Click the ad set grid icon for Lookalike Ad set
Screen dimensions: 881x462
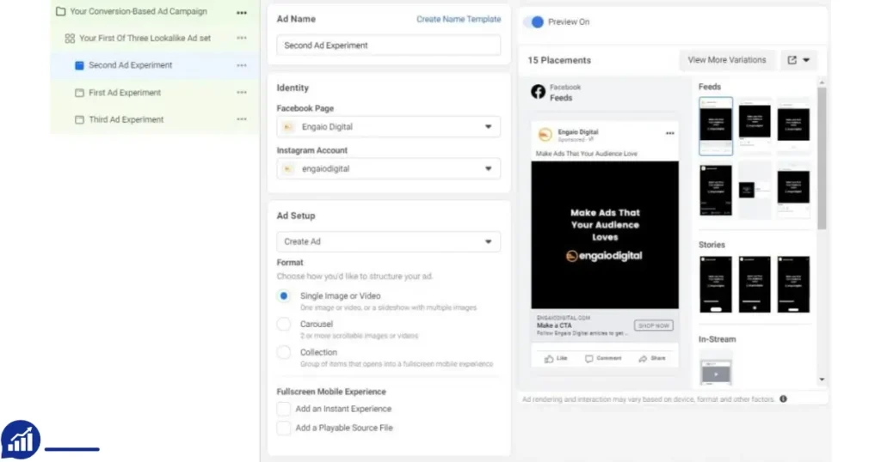point(70,38)
